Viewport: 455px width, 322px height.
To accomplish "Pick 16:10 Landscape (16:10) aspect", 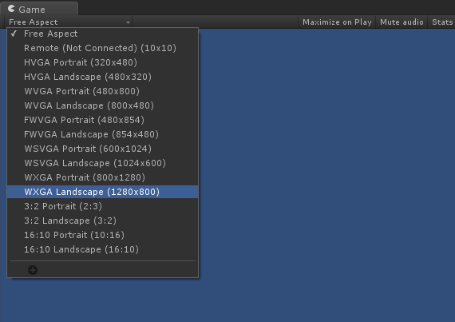I will 103,249.
